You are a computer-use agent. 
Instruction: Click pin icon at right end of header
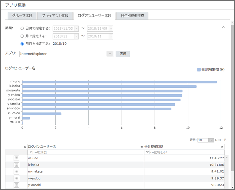[222, 147]
